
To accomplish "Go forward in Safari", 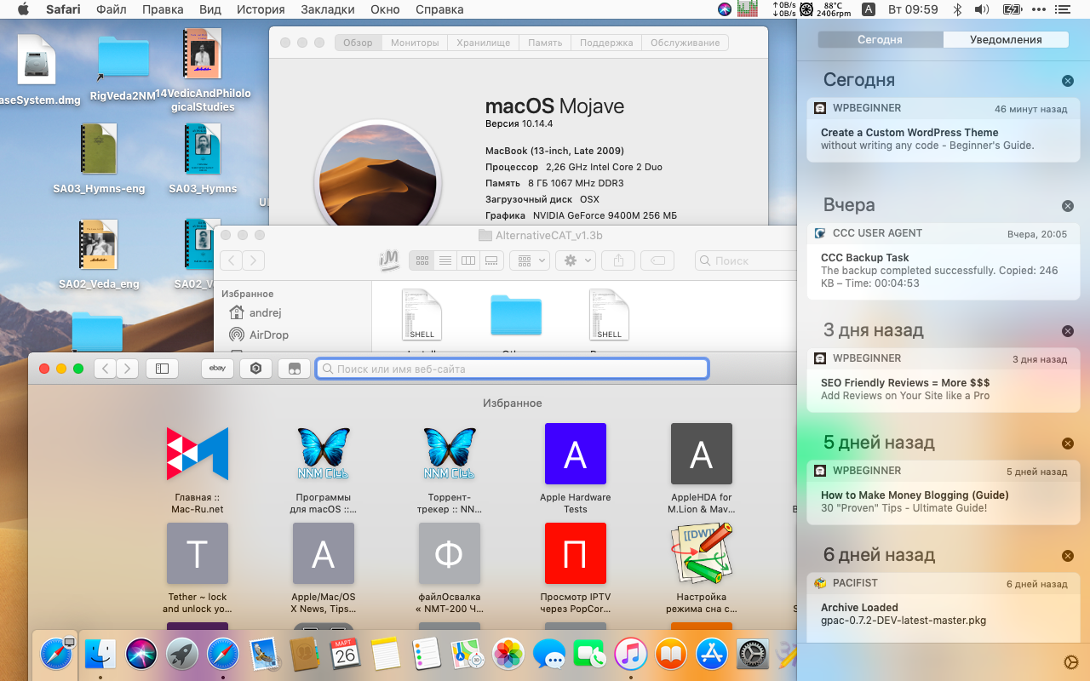I will 127,369.
